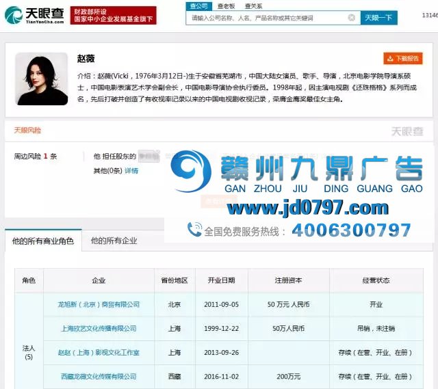This screenshot has width=438, height=389.
Task: Open 赵赵（上海）影视文化工作室 link
Action: pyautogui.click(x=99, y=353)
